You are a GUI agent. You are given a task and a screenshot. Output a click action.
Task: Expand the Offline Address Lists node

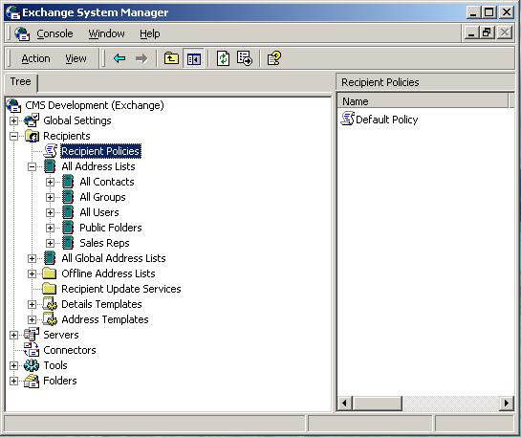32,273
